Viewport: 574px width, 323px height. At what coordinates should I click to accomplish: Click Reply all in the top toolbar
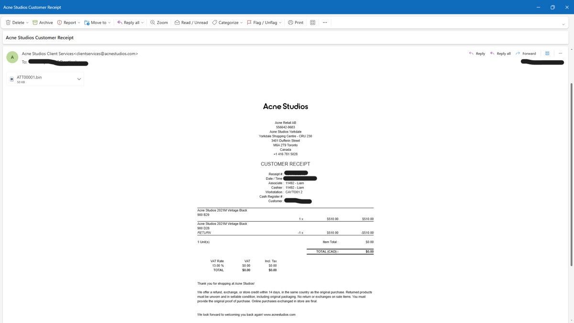point(128,22)
